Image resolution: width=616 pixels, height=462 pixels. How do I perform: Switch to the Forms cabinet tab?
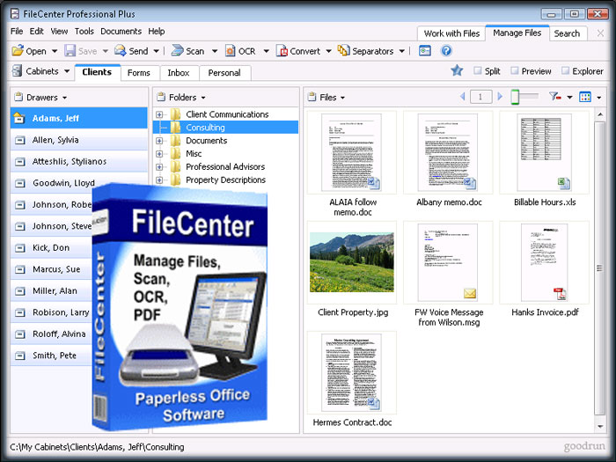click(x=139, y=73)
